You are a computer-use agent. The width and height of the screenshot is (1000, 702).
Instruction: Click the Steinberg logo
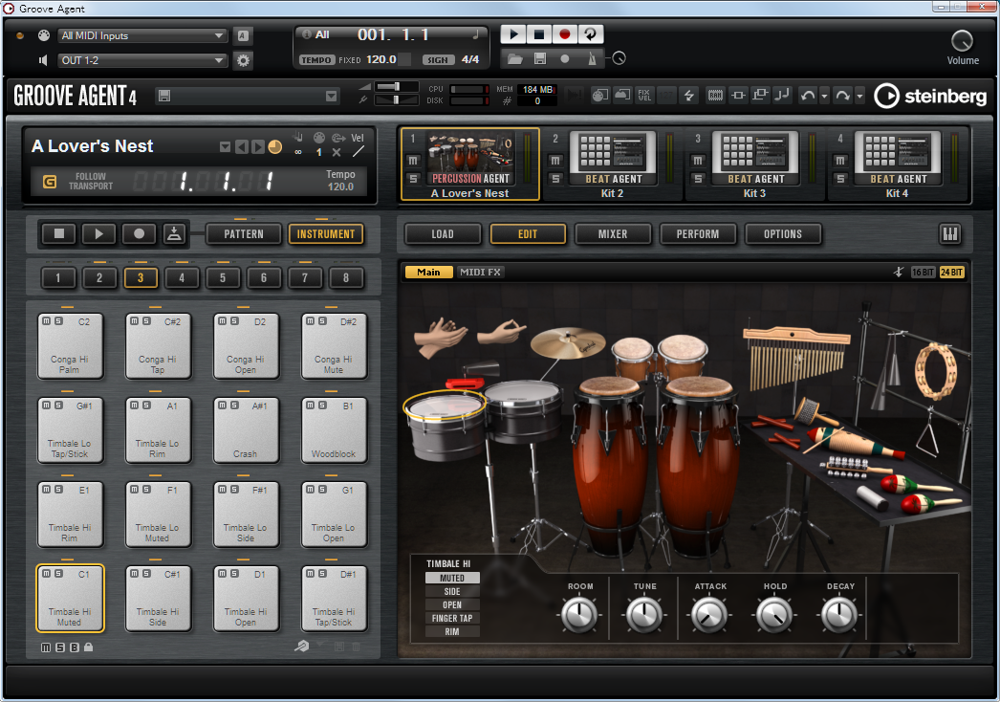click(x=931, y=96)
